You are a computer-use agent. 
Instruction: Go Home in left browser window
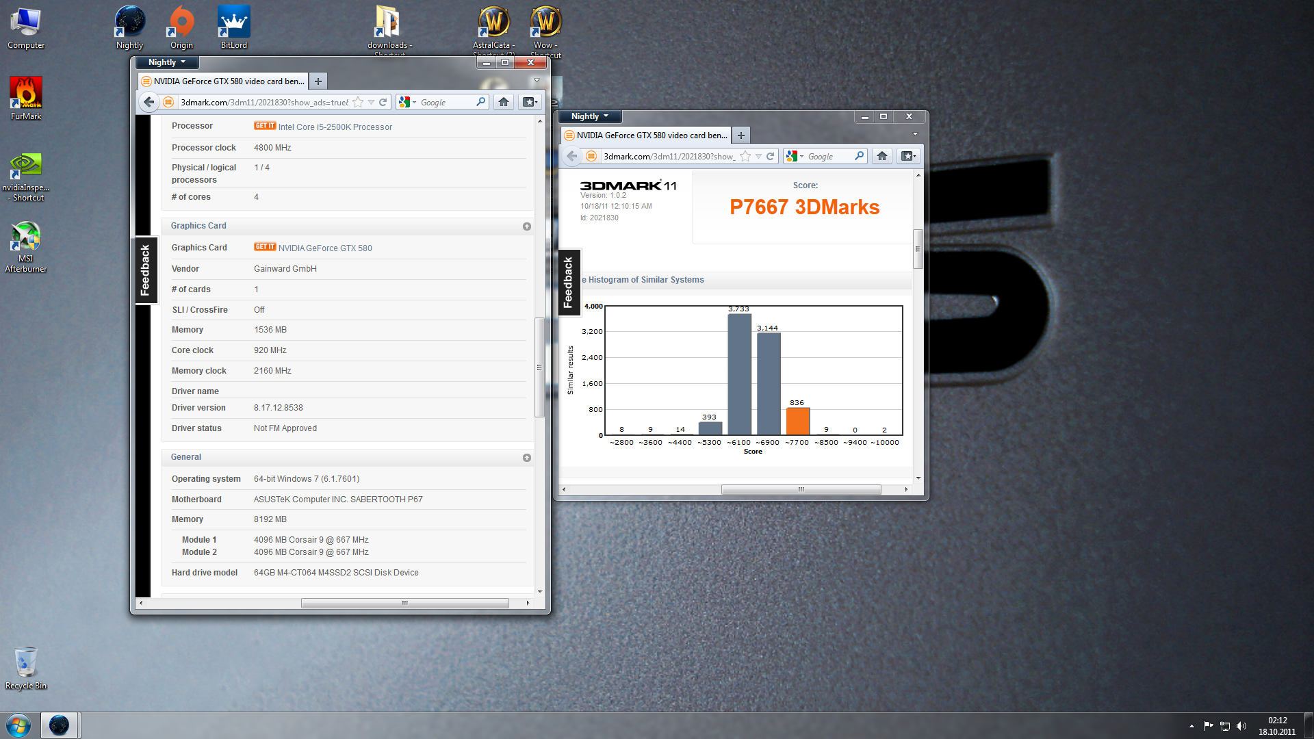point(504,102)
